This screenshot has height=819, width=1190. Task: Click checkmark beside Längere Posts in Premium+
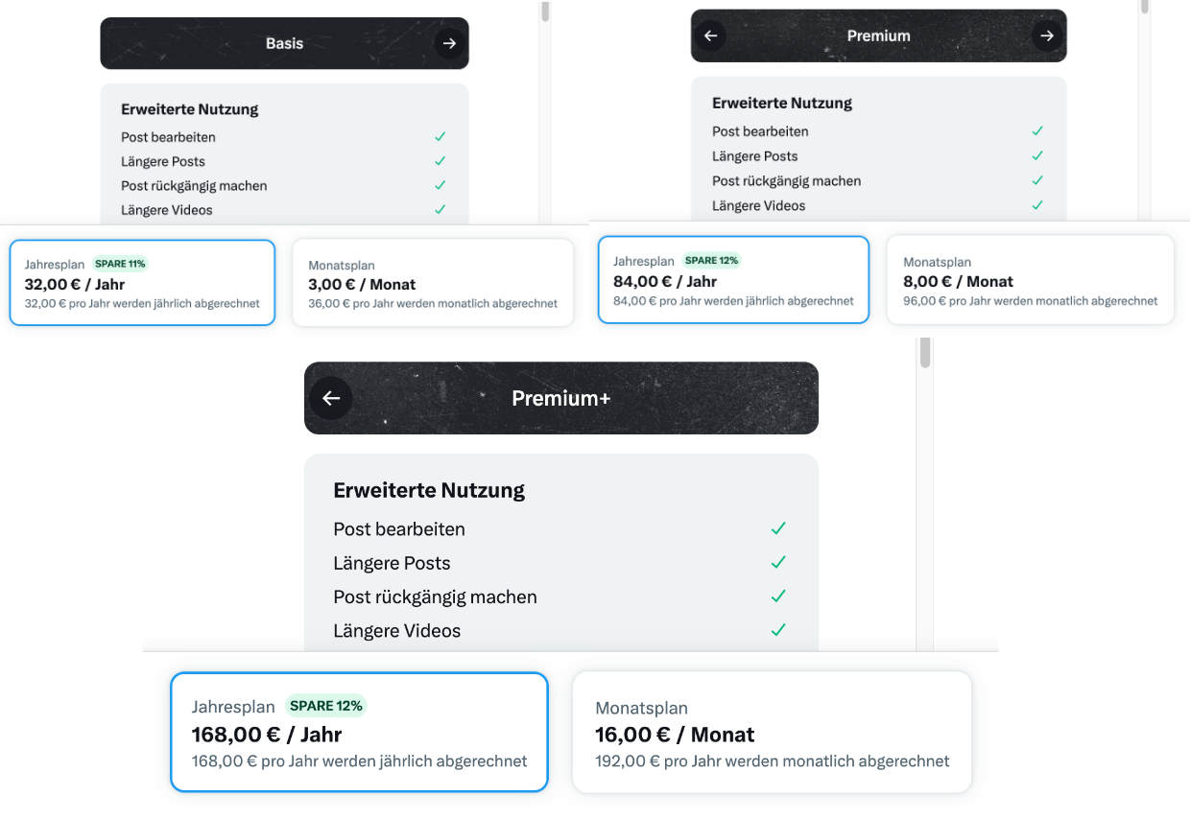pos(778,562)
